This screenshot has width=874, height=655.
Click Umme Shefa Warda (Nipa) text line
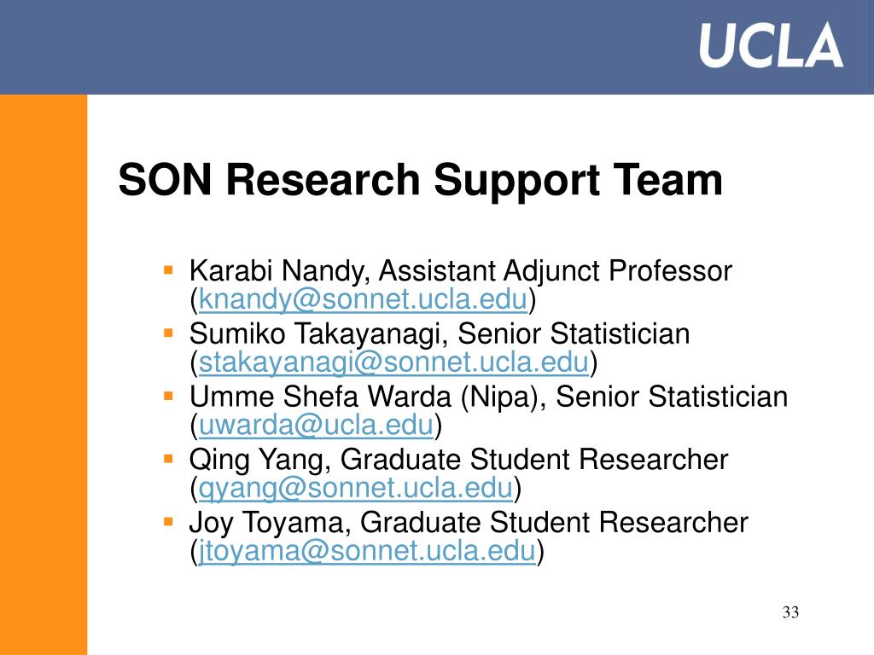(x=488, y=397)
